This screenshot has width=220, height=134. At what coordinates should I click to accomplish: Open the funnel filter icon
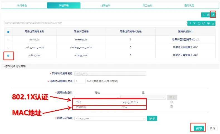coord(194,23)
